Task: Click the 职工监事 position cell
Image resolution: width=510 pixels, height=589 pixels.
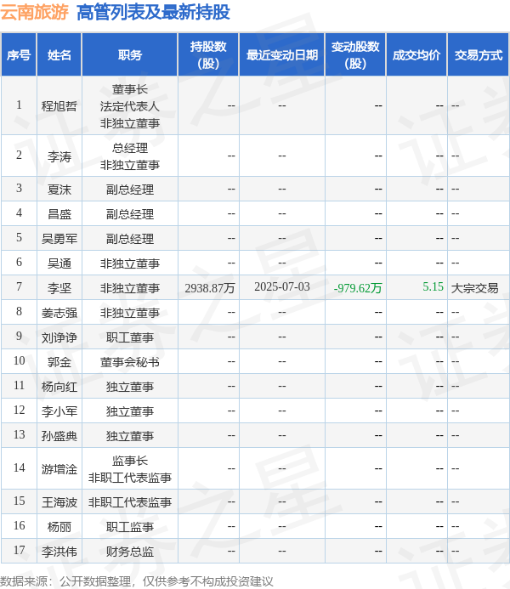Action: pos(130,527)
